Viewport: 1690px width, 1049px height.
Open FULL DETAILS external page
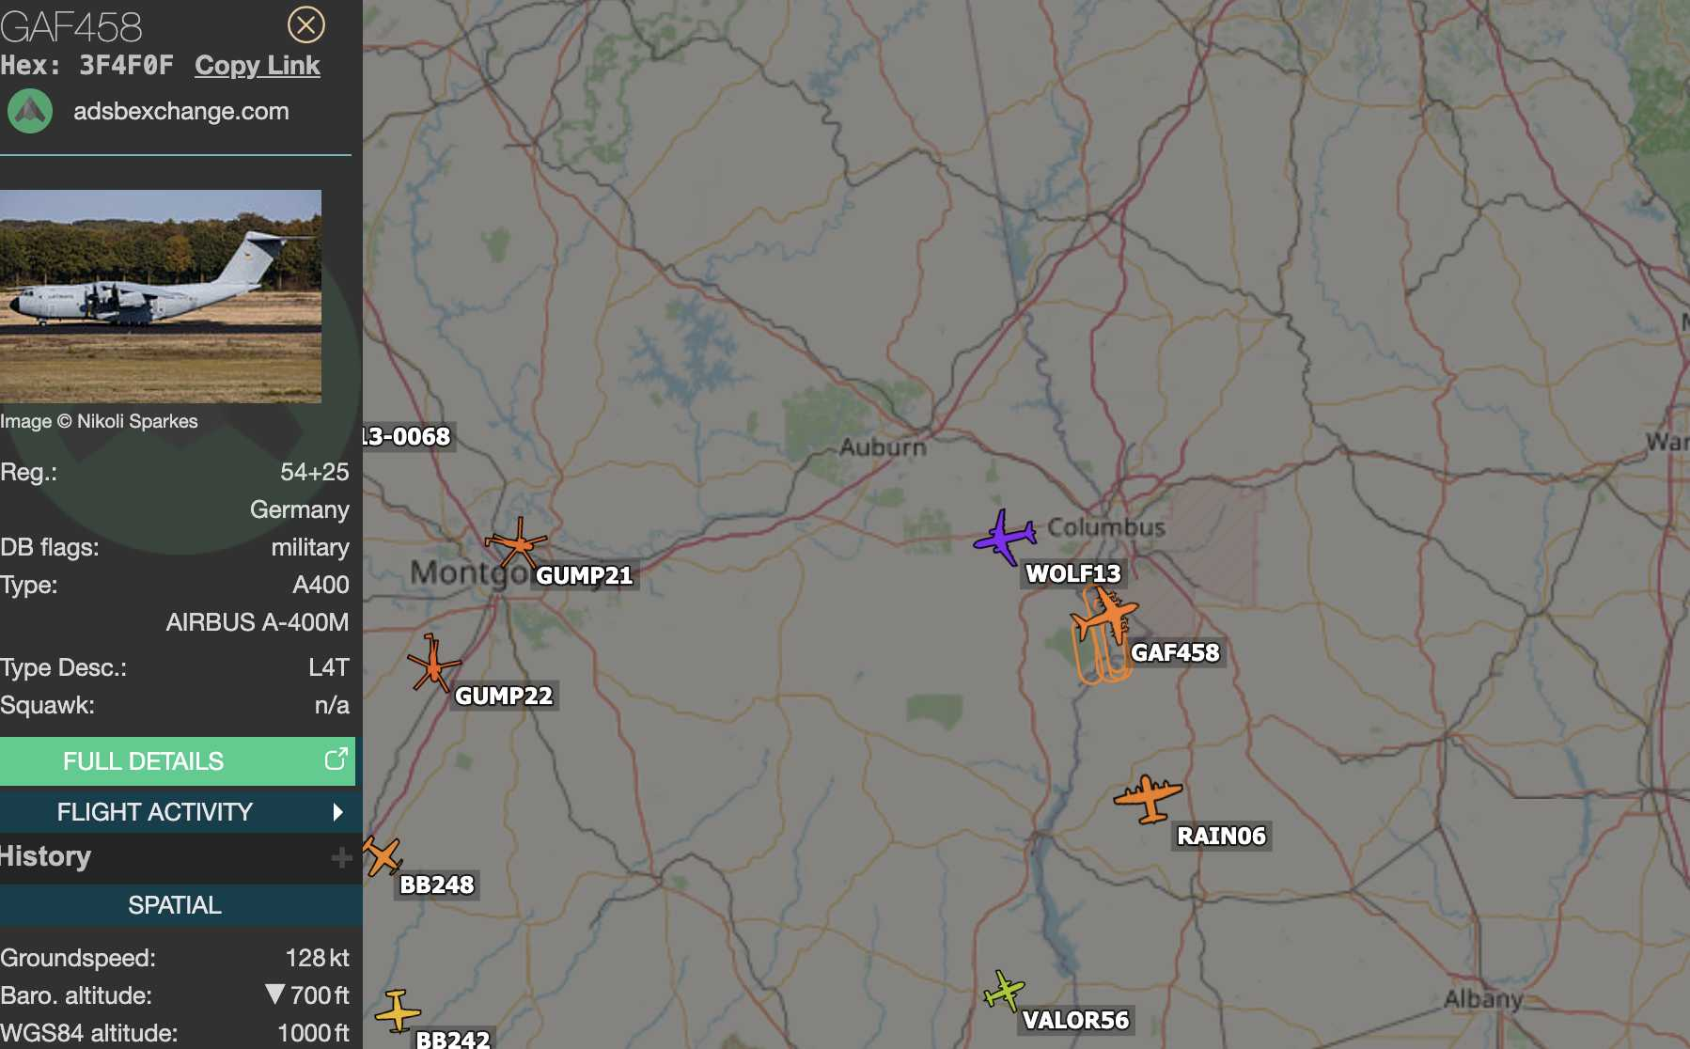178,761
